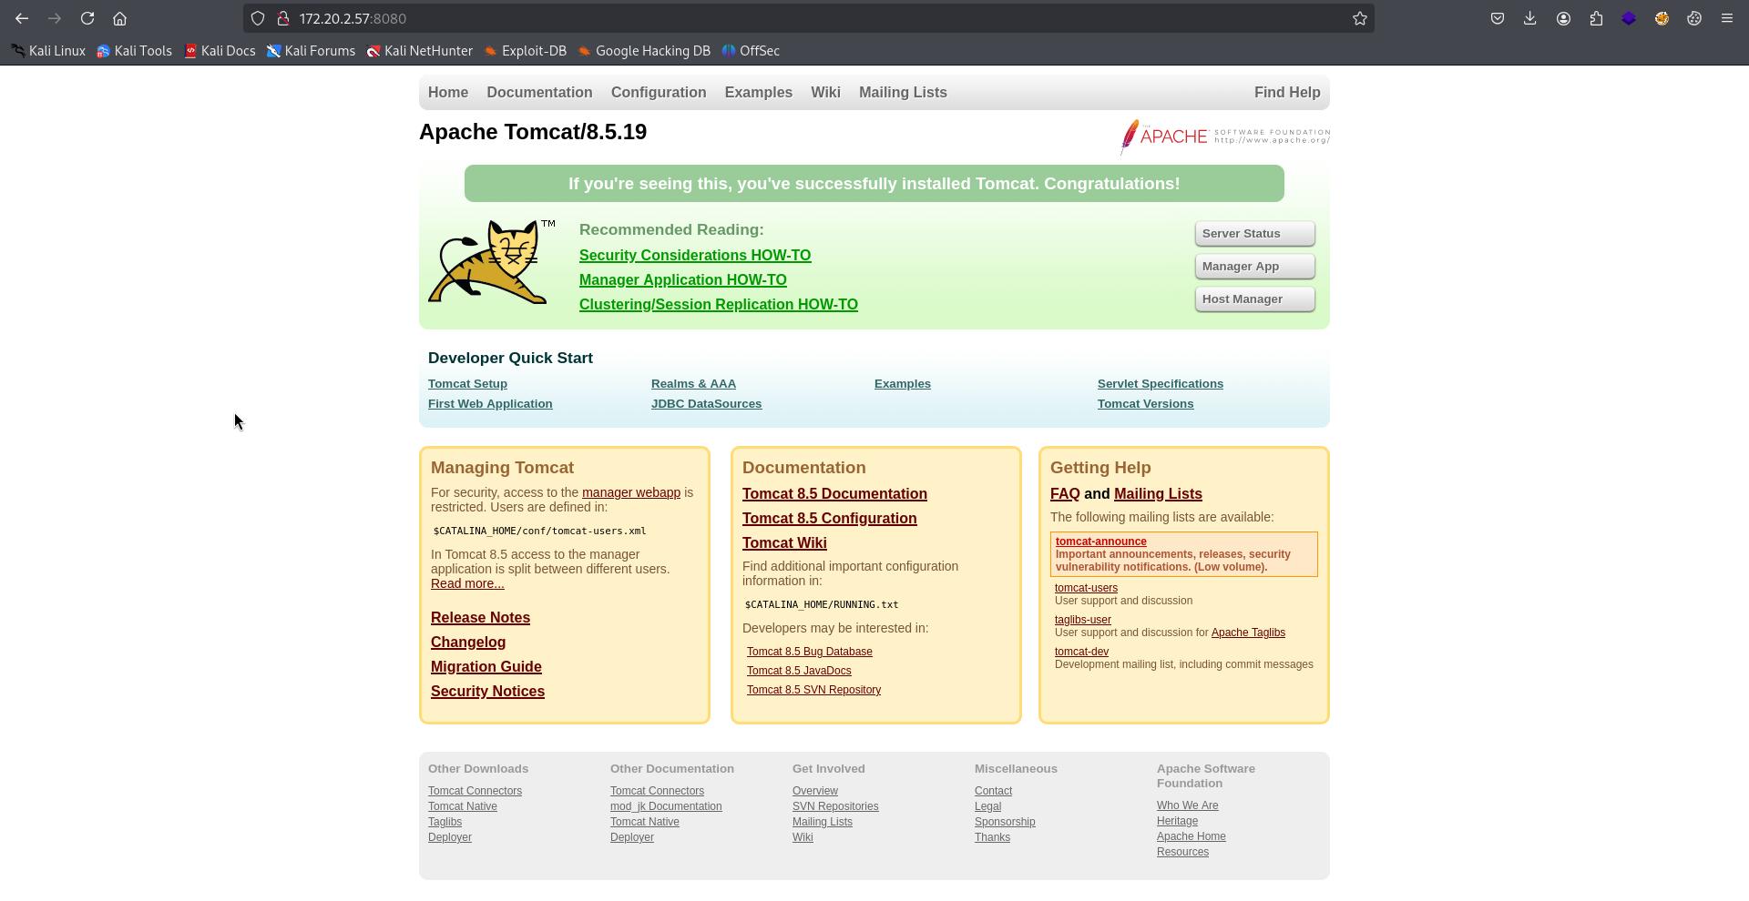Open Clustering/Session Replication HOW-TO
The width and height of the screenshot is (1749, 901).
[719, 305]
